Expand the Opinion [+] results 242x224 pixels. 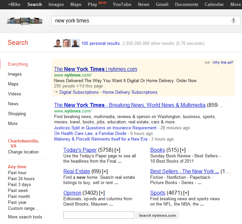102,193
